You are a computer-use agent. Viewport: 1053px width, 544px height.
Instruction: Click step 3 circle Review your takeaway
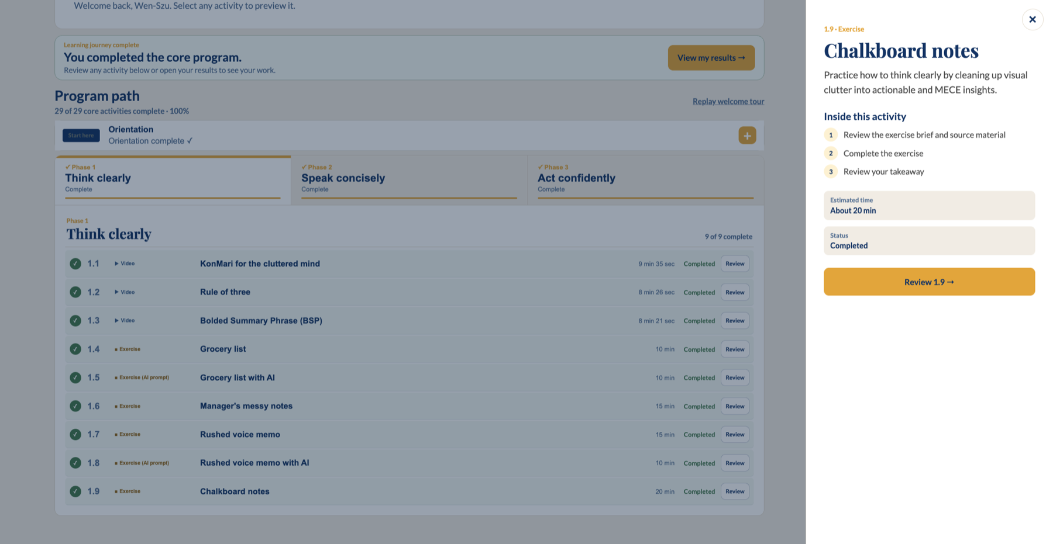831,172
